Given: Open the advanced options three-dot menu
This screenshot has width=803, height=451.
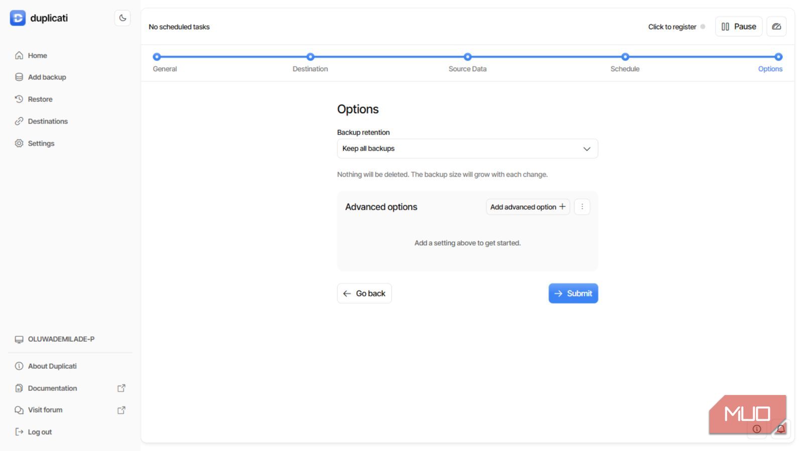Looking at the screenshot, I should tap(582, 207).
